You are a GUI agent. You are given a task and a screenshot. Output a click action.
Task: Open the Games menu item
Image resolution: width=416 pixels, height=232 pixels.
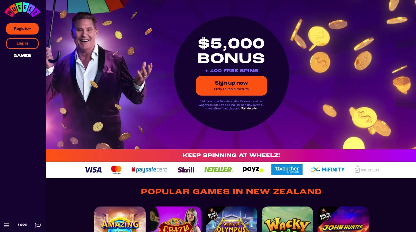[22, 56]
